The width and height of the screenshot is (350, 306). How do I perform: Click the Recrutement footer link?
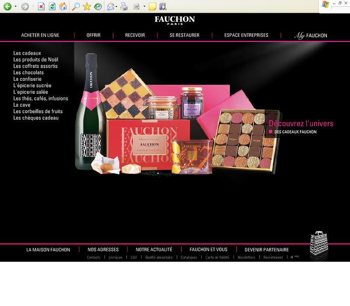pyautogui.click(x=273, y=258)
